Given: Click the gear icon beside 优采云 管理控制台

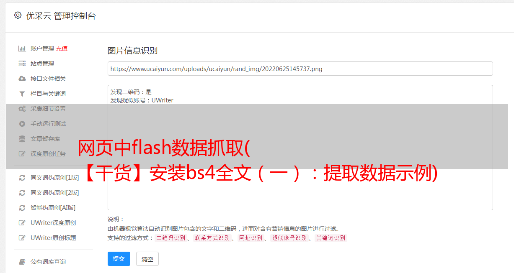Looking at the screenshot, I should 18,15.
